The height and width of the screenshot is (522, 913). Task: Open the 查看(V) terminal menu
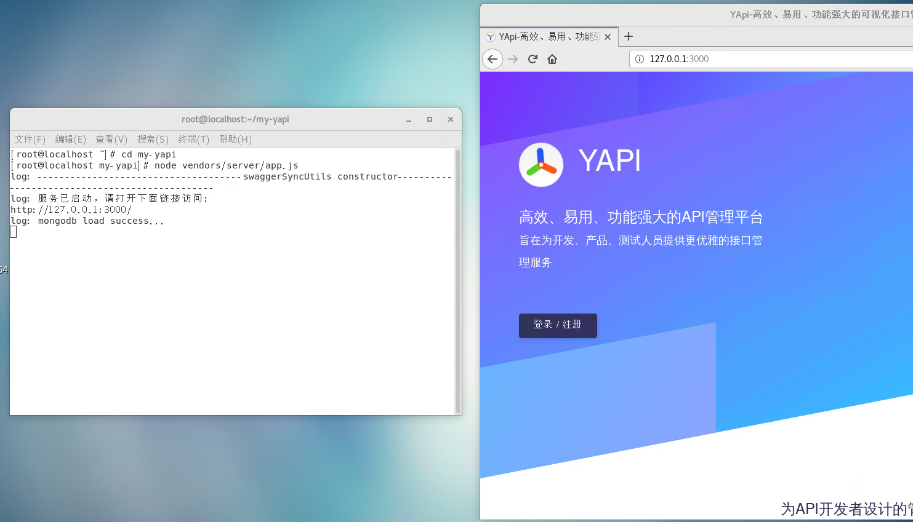pos(111,140)
